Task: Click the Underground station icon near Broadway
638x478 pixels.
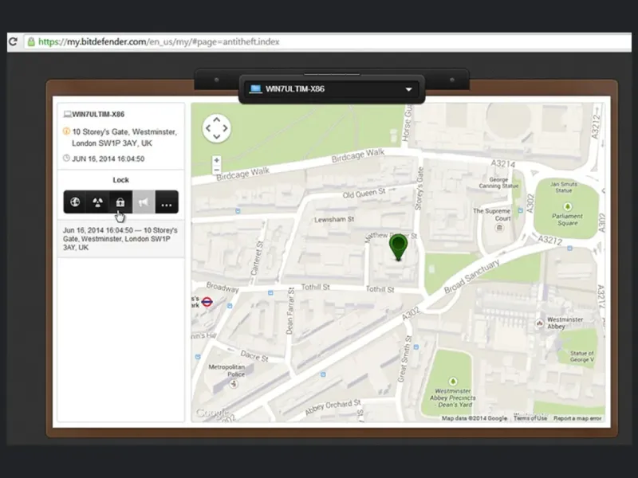Action: click(206, 302)
